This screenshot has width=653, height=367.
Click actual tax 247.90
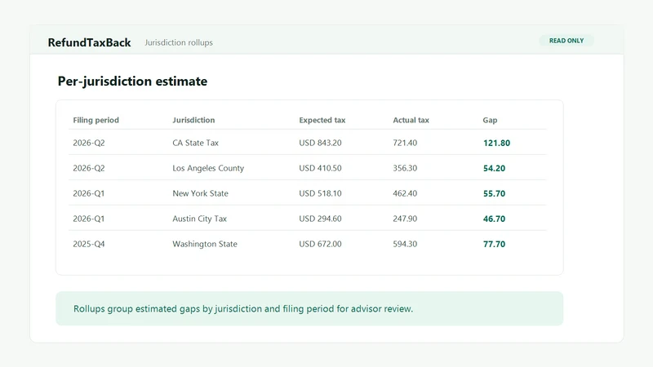405,219
